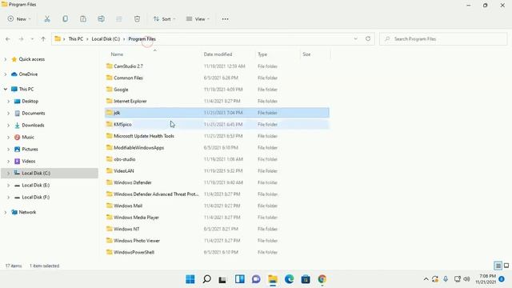Refresh the Program Files folder view

(368, 38)
